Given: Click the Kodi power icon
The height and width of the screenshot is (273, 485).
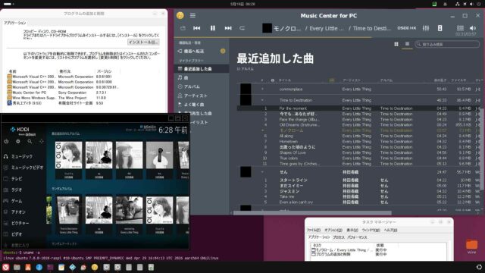Looking at the screenshot, I should [x=6, y=141].
